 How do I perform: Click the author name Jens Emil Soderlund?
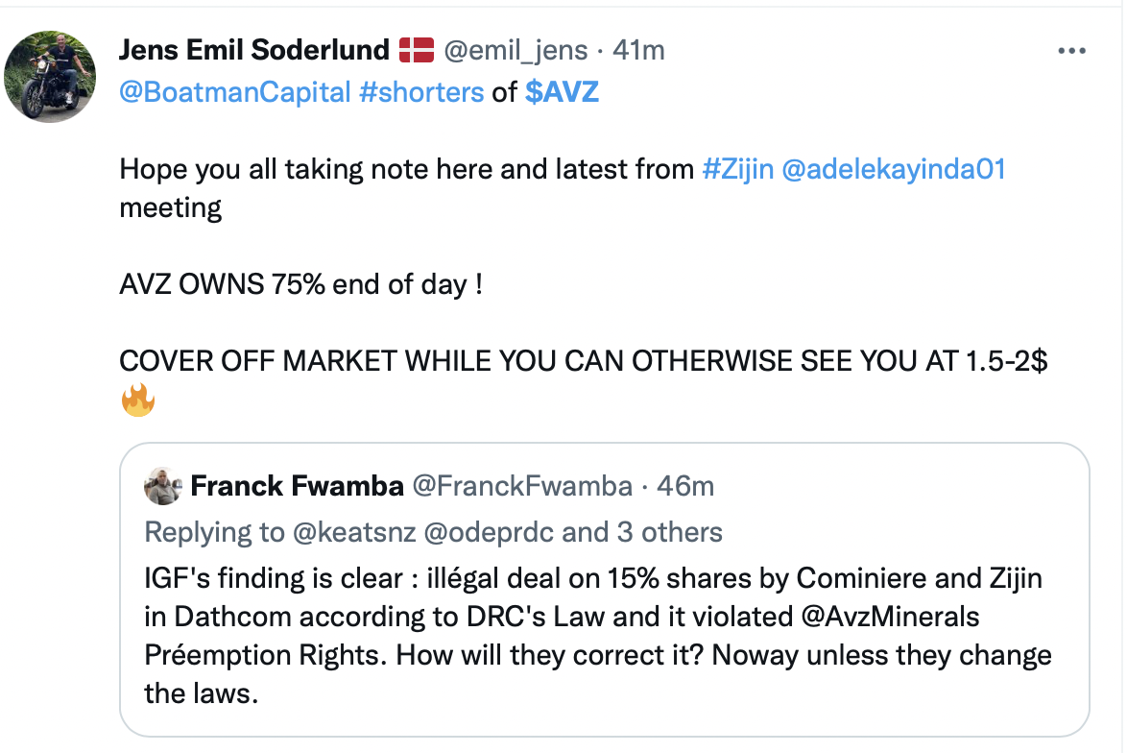pos(253,50)
